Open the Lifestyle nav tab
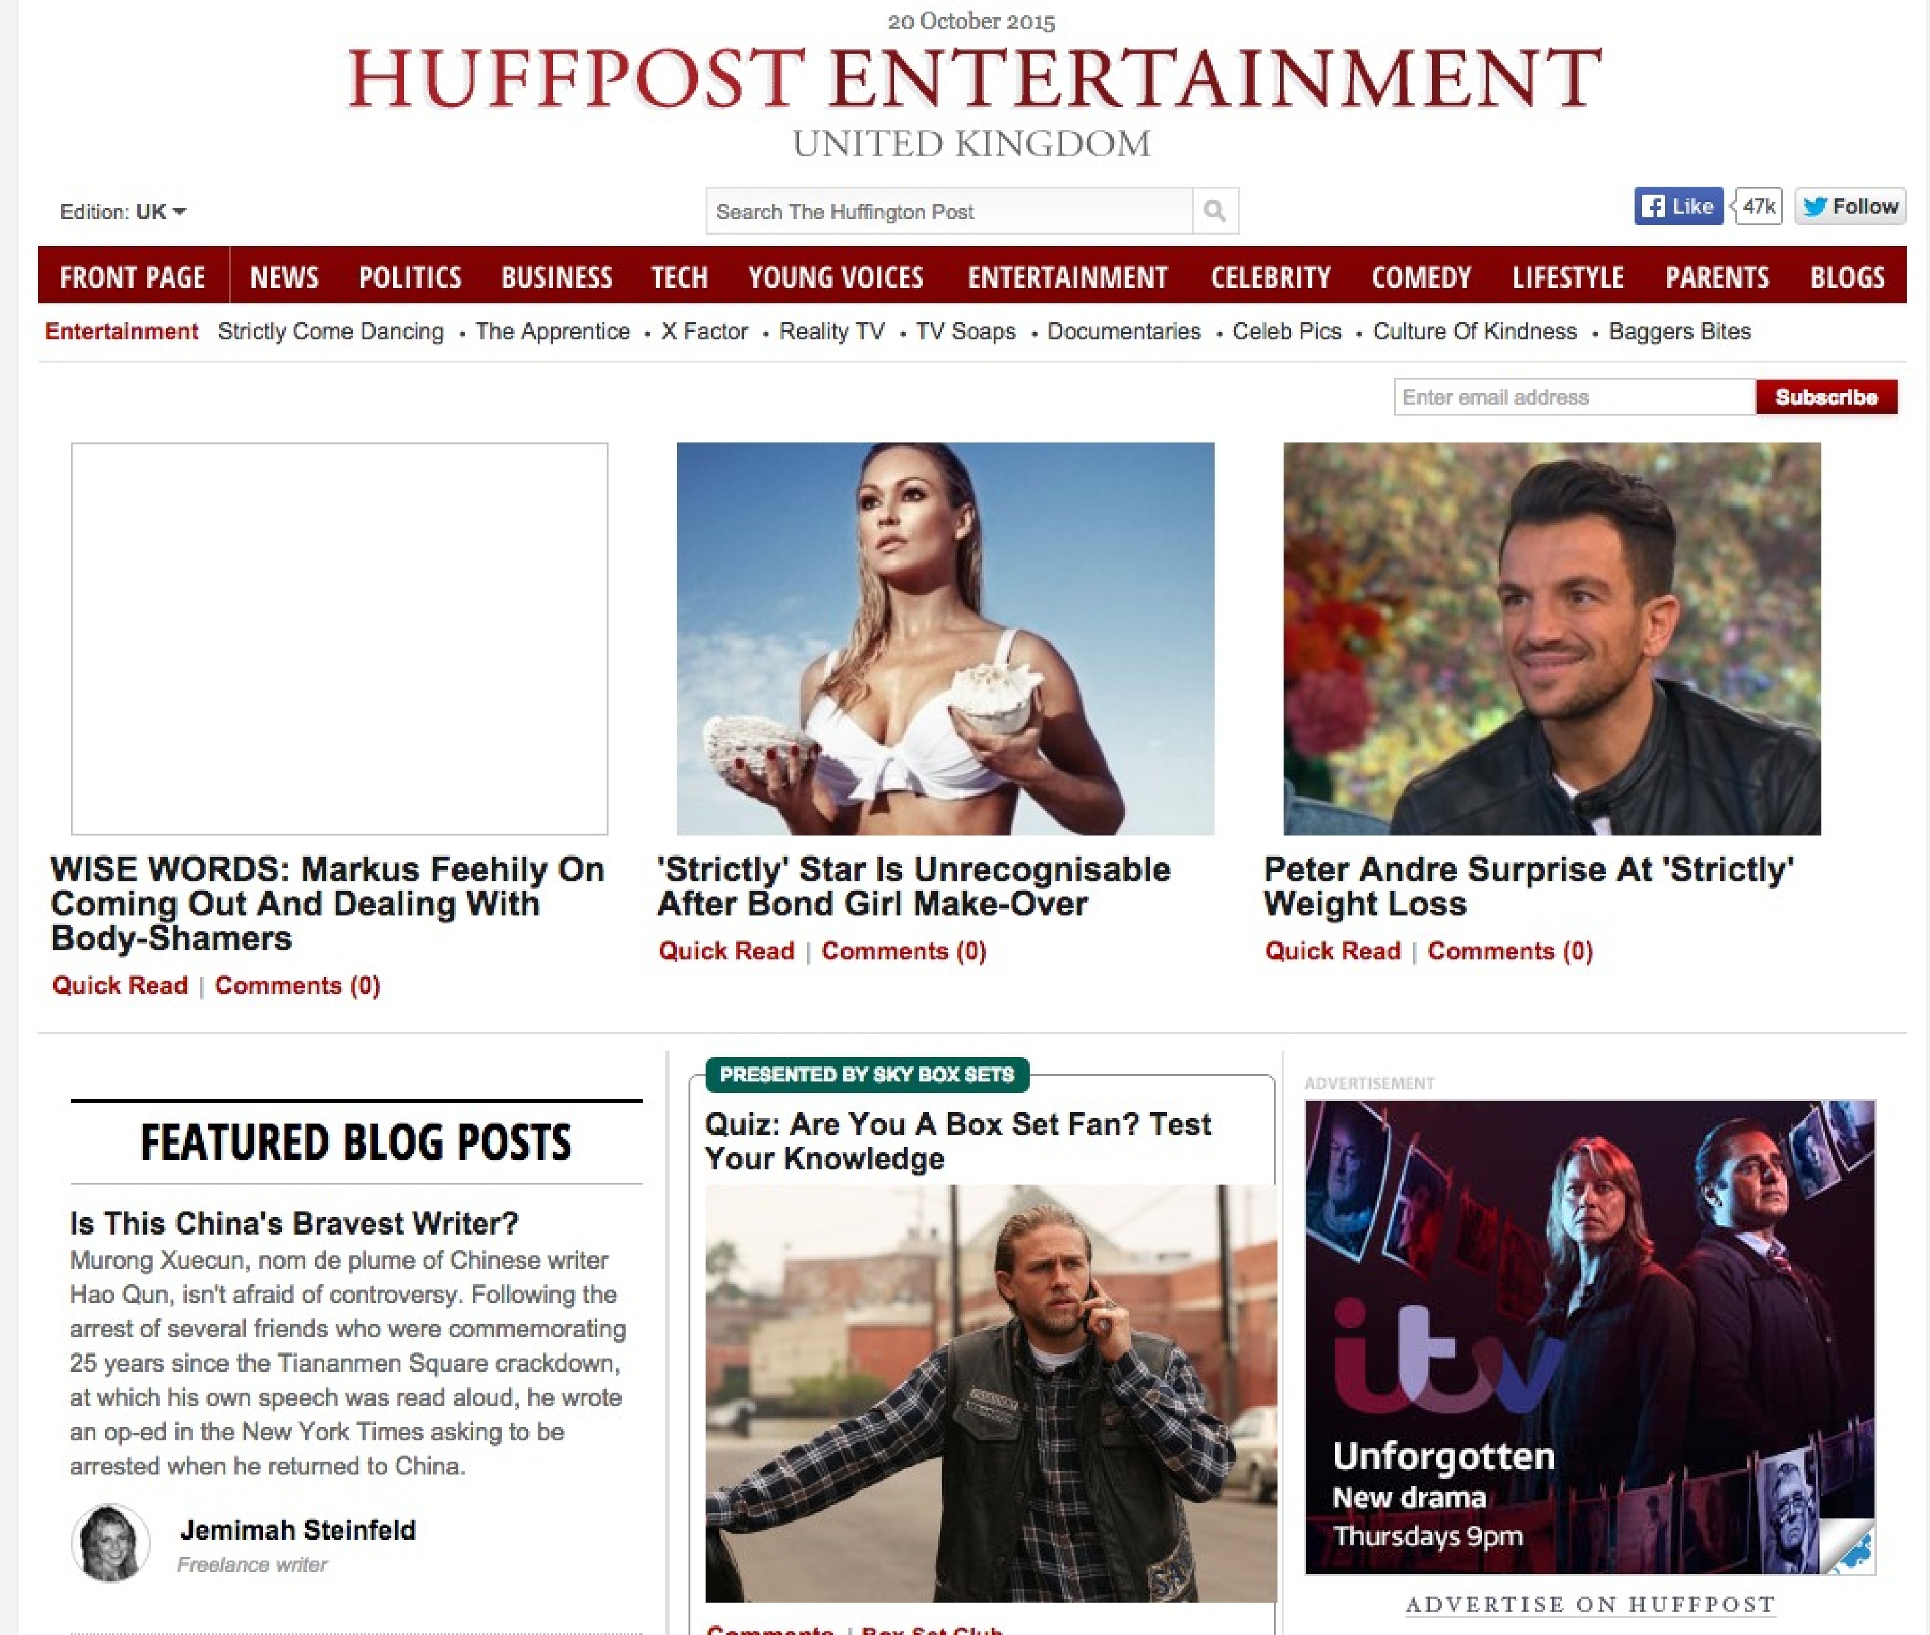This screenshot has width=1930, height=1635. click(1569, 277)
